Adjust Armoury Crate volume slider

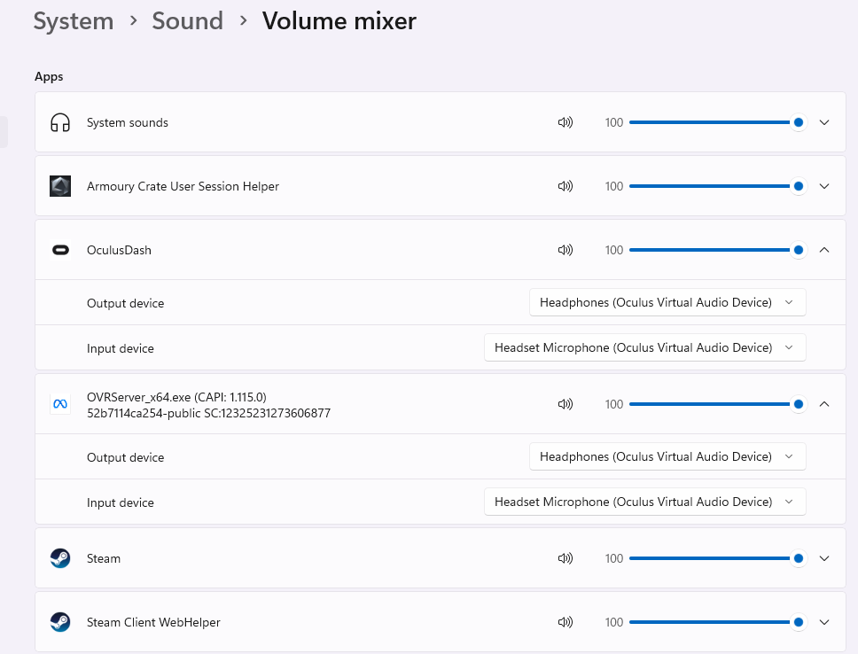pos(717,186)
